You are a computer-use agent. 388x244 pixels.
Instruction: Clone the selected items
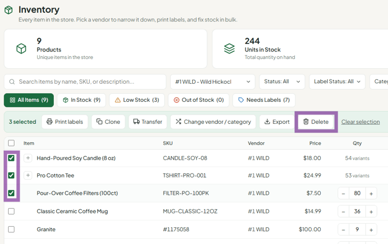click(108, 122)
